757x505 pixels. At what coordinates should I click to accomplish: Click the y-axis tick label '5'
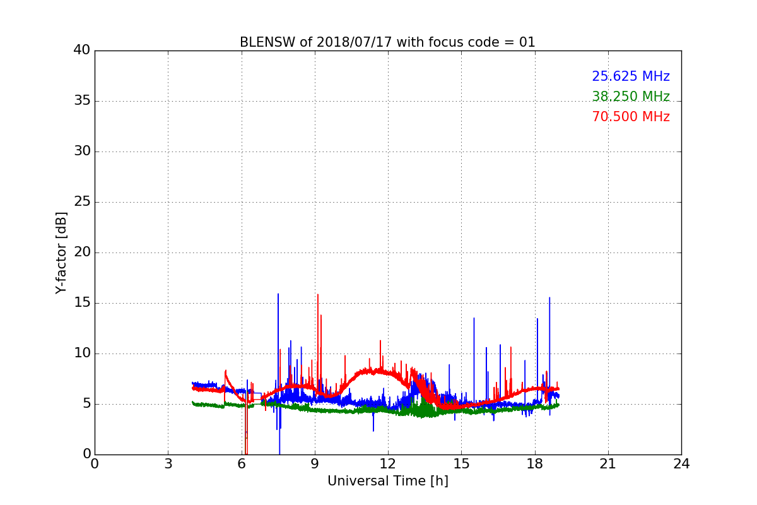coord(86,404)
